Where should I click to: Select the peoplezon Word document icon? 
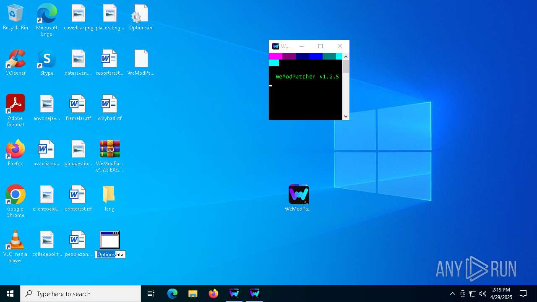coord(78,244)
